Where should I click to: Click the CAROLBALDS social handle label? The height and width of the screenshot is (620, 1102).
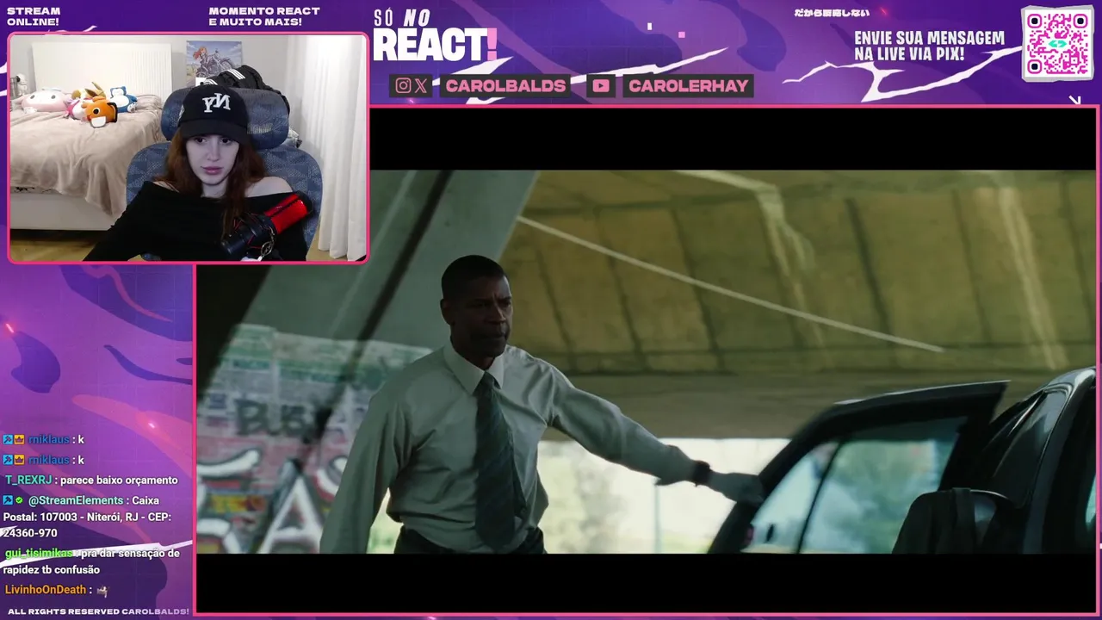pyautogui.click(x=505, y=85)
